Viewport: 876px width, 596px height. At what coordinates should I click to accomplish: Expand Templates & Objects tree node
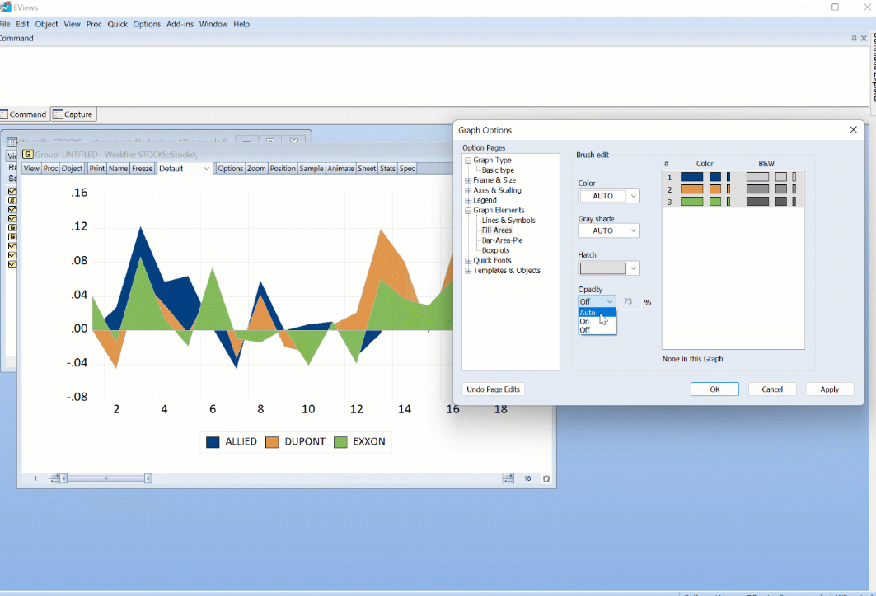point(468,271)
